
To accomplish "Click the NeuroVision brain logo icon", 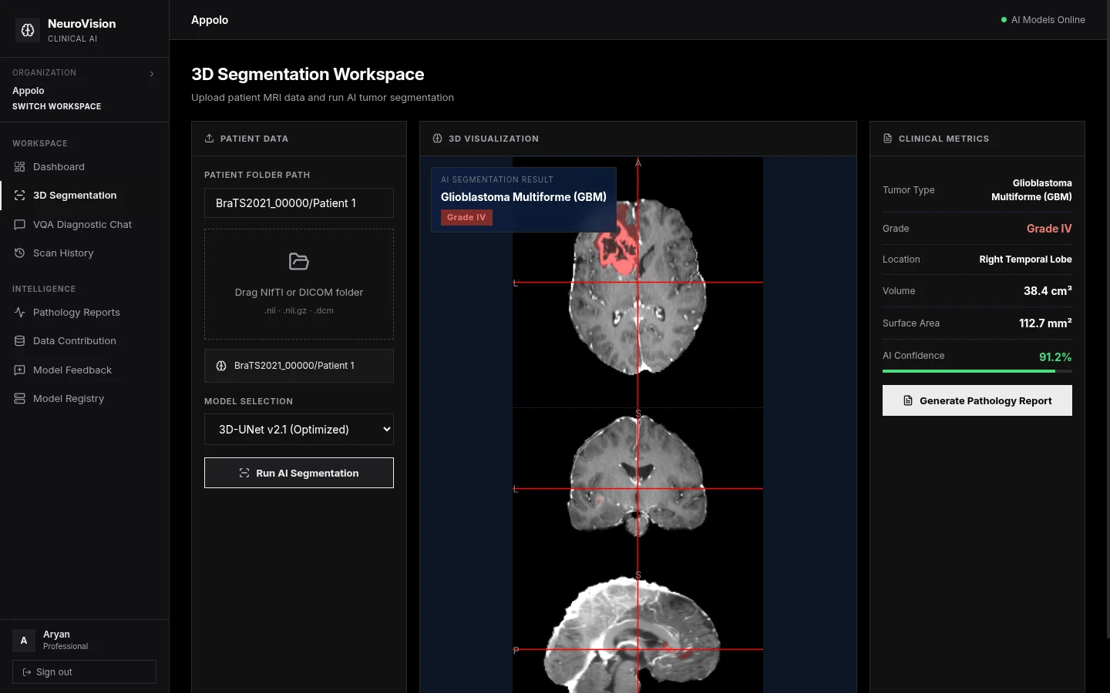I will [28, 30].
